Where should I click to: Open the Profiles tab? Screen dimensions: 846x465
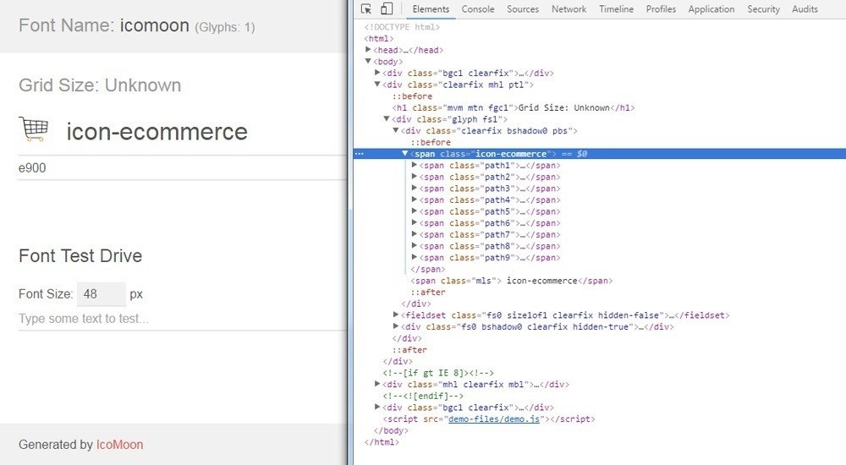661,9
